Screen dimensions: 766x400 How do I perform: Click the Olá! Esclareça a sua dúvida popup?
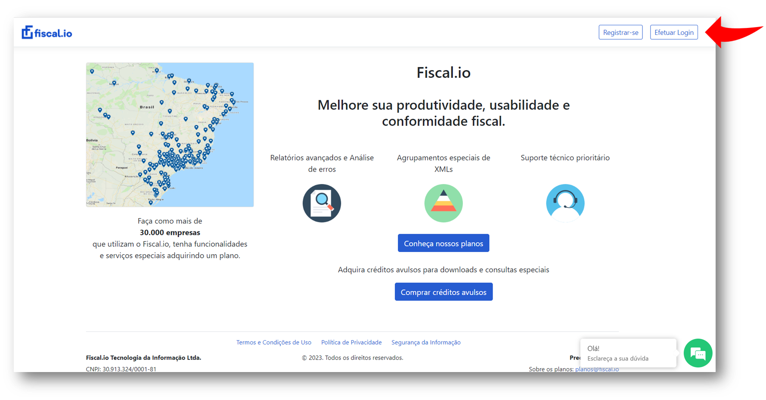pos(628,353)
